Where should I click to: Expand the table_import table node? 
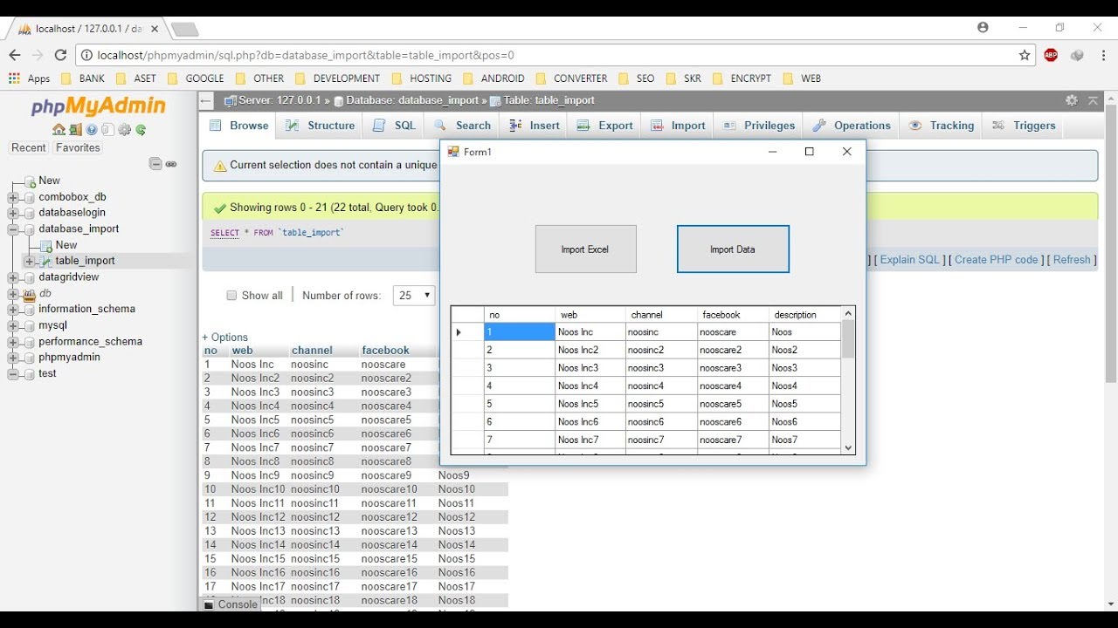click(x=30, y=261)
